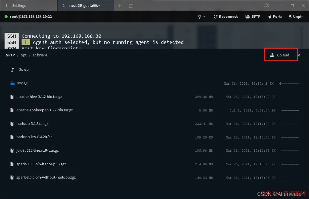This screenshot has width=309, height=199.
Task: Select spark-3.0.0-bin-without-hadoop.tgz file
Action: click(x=46, y=177)
